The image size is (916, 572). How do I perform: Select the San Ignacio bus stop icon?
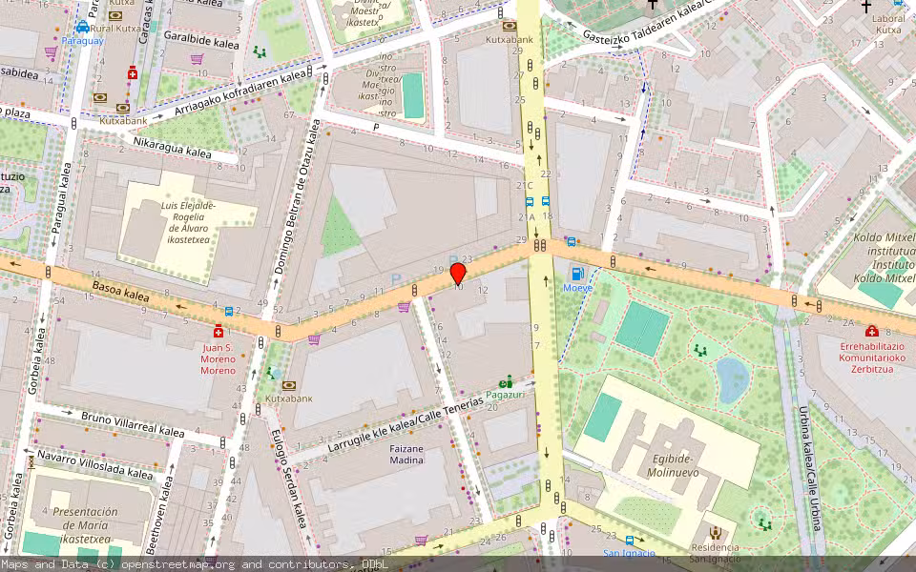pos(629,541)
